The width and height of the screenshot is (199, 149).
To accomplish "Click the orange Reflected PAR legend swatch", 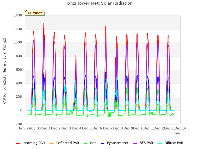I will (52, 143).
